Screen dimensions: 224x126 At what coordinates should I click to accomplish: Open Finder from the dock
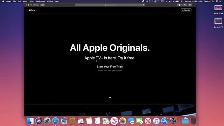[x=30, y=121]
